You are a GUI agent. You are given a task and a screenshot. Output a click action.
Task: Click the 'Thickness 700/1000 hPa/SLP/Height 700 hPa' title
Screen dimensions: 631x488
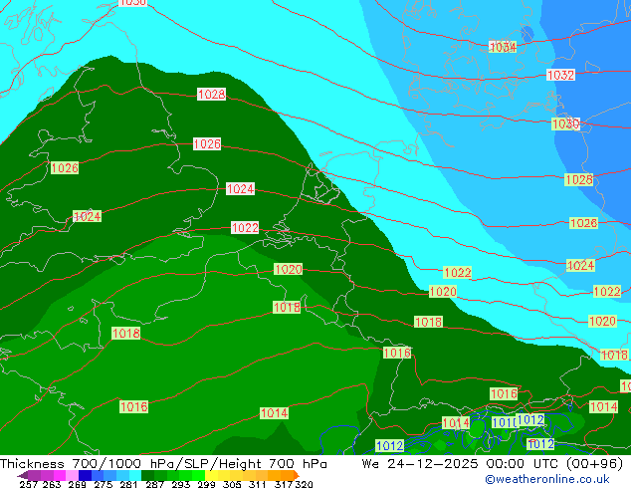(x=163, y=463)
